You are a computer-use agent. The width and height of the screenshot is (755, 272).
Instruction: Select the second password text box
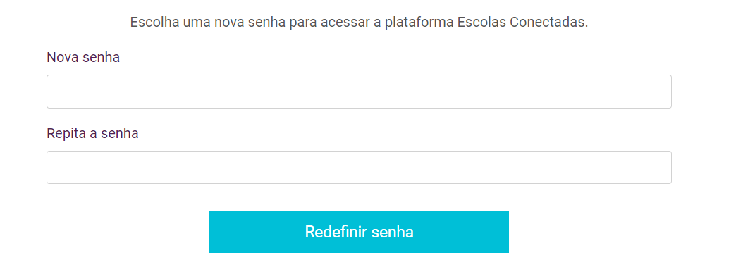pos(359,168)
